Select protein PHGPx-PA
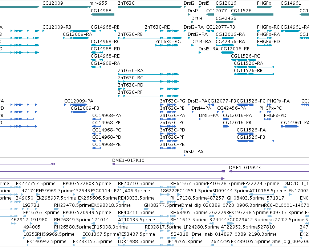The image size is (309, 247). click(x=278, y=101)
